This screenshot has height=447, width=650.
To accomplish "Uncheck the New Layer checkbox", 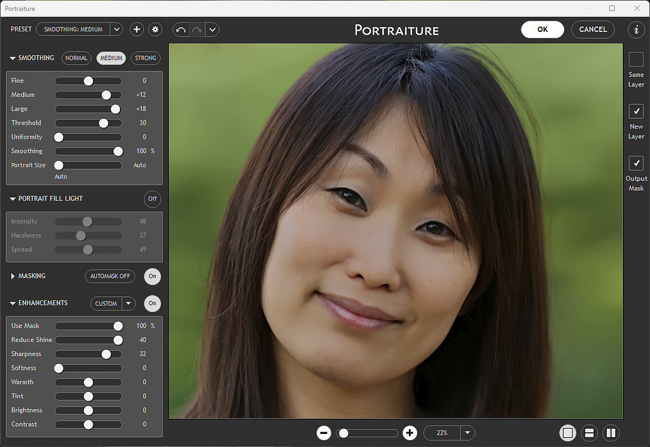I will point(636,111).
